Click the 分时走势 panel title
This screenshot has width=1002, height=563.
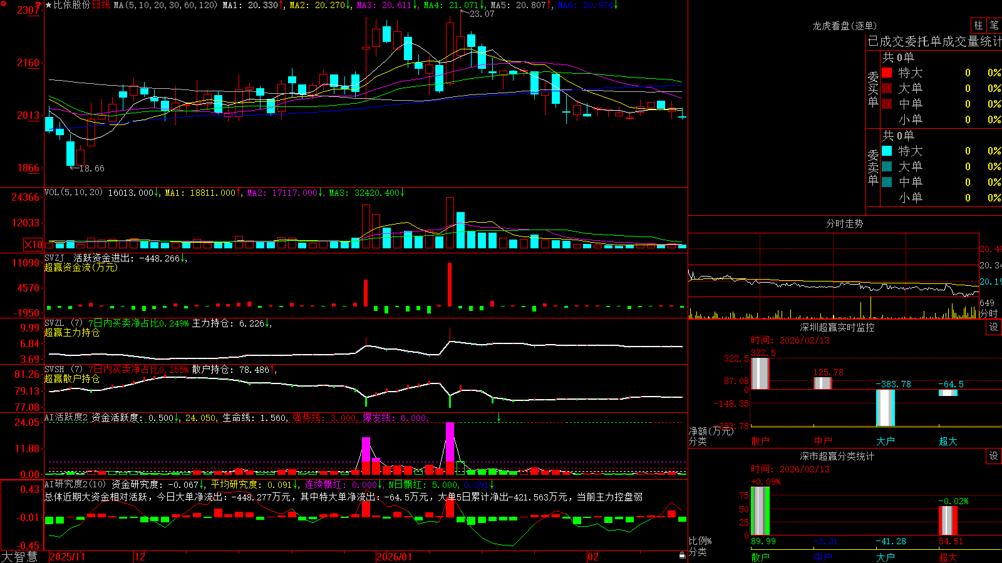[x=845, y=223]
